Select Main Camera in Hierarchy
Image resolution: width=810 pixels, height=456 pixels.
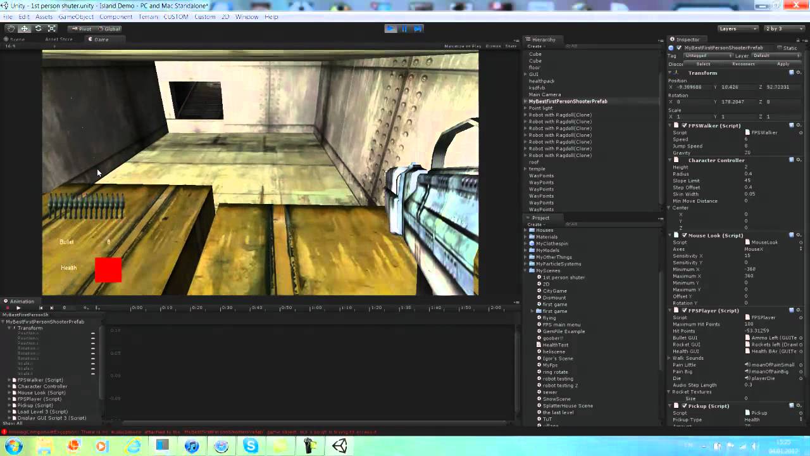545,94
